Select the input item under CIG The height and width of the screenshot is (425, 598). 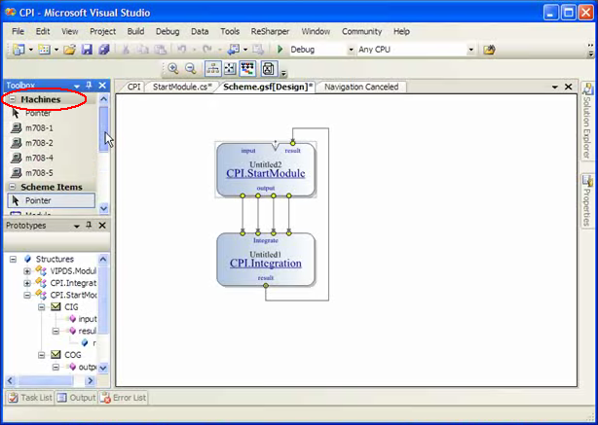coord(88,319)
